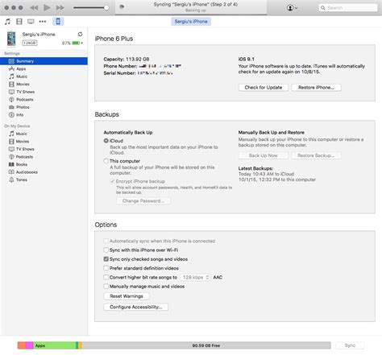Enable Convert higher bit rate songs checkbox
The height and width of the screenshot is (355, 382).
tap(106, 277)
